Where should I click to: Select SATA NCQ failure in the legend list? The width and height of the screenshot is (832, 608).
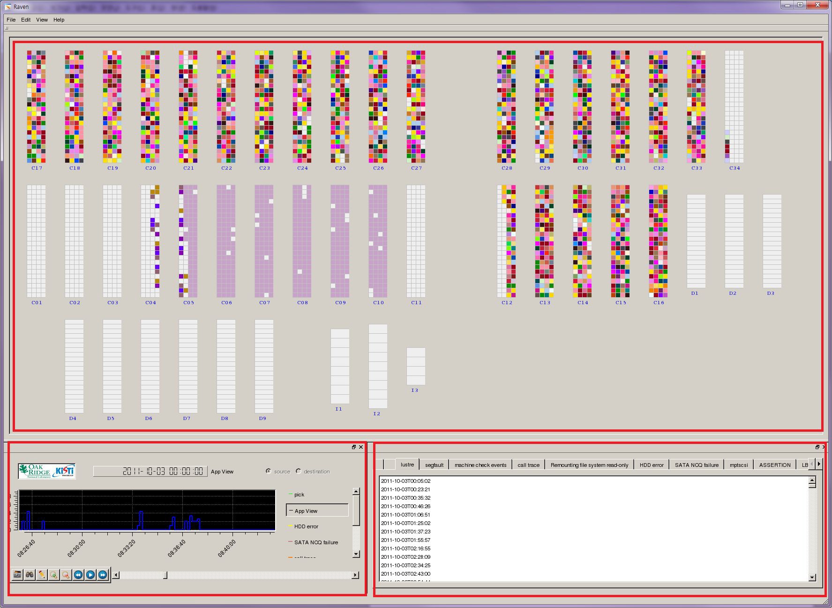tap(317, 542)
